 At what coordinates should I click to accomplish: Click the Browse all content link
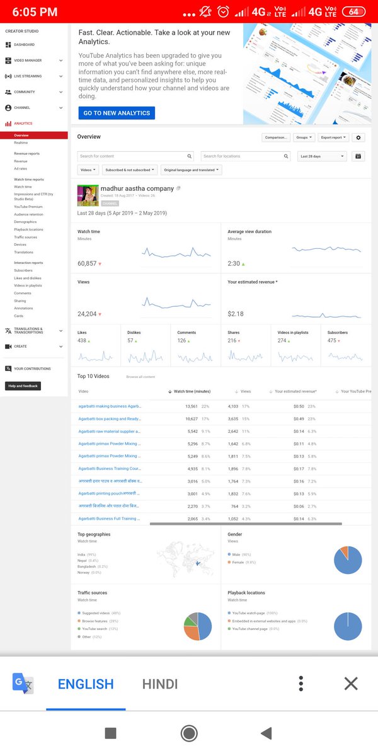pyautogui.click(x=140, y=377)
